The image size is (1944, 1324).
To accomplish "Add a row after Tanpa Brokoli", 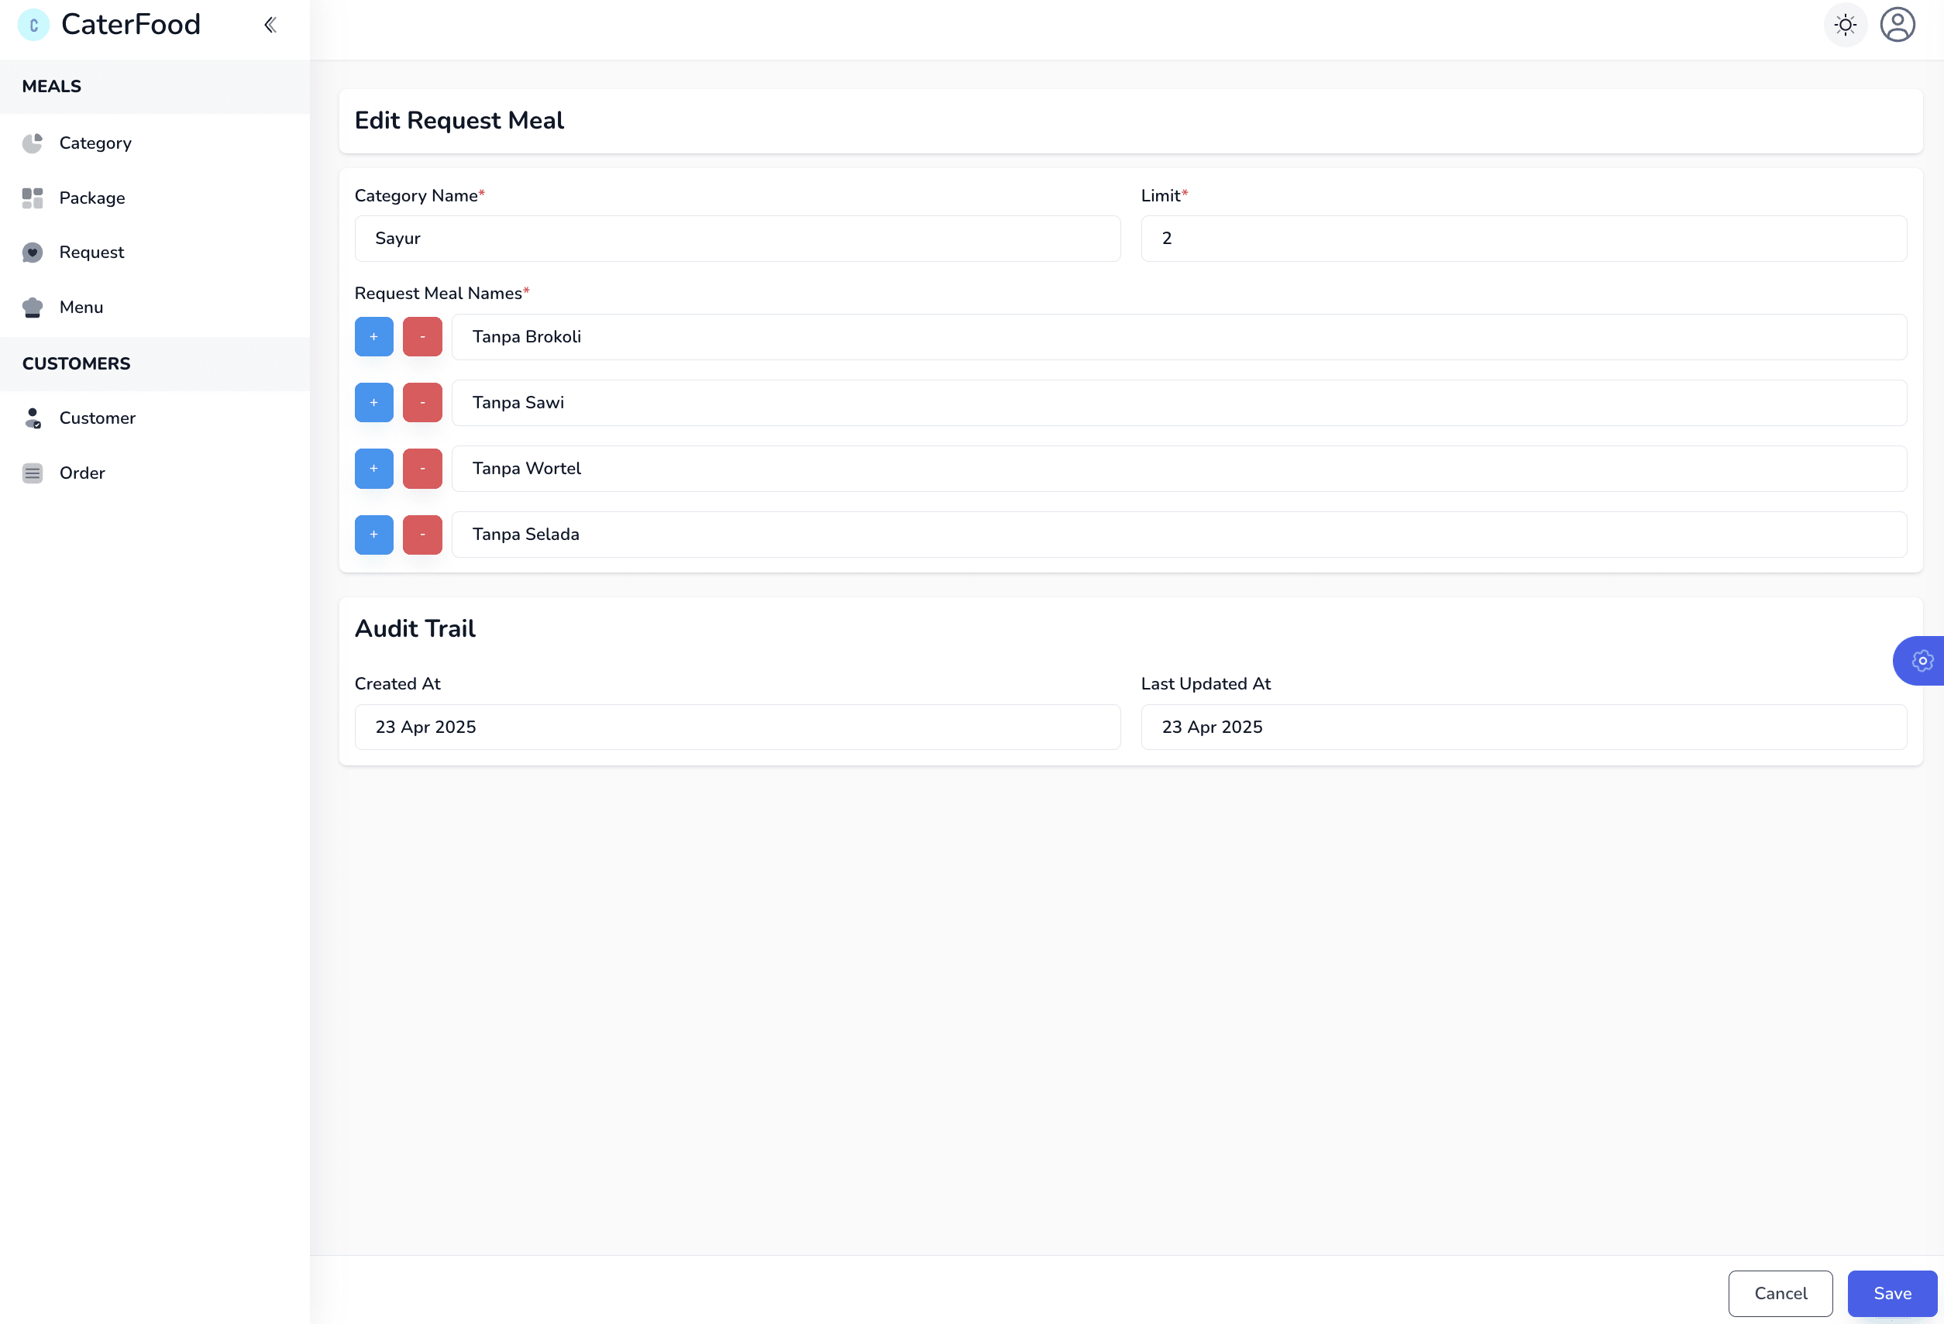I will click(x=374, y=337).
